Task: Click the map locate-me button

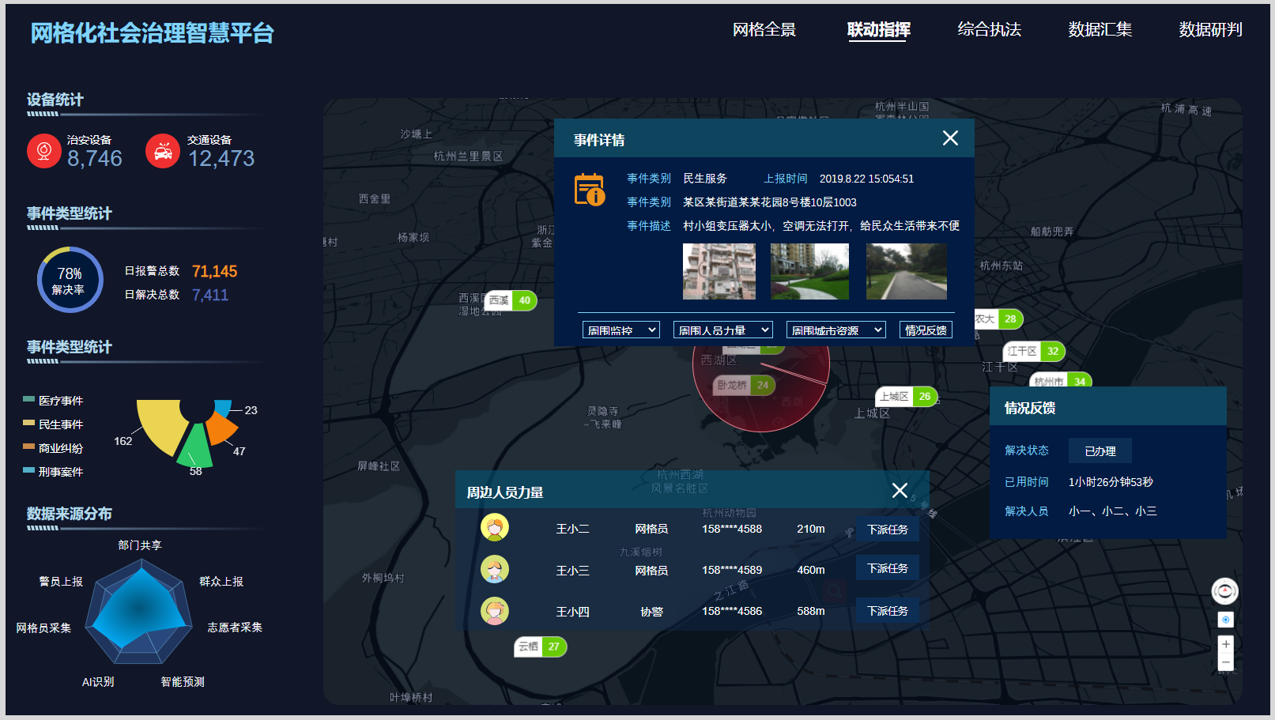Action: point(1225,620)
